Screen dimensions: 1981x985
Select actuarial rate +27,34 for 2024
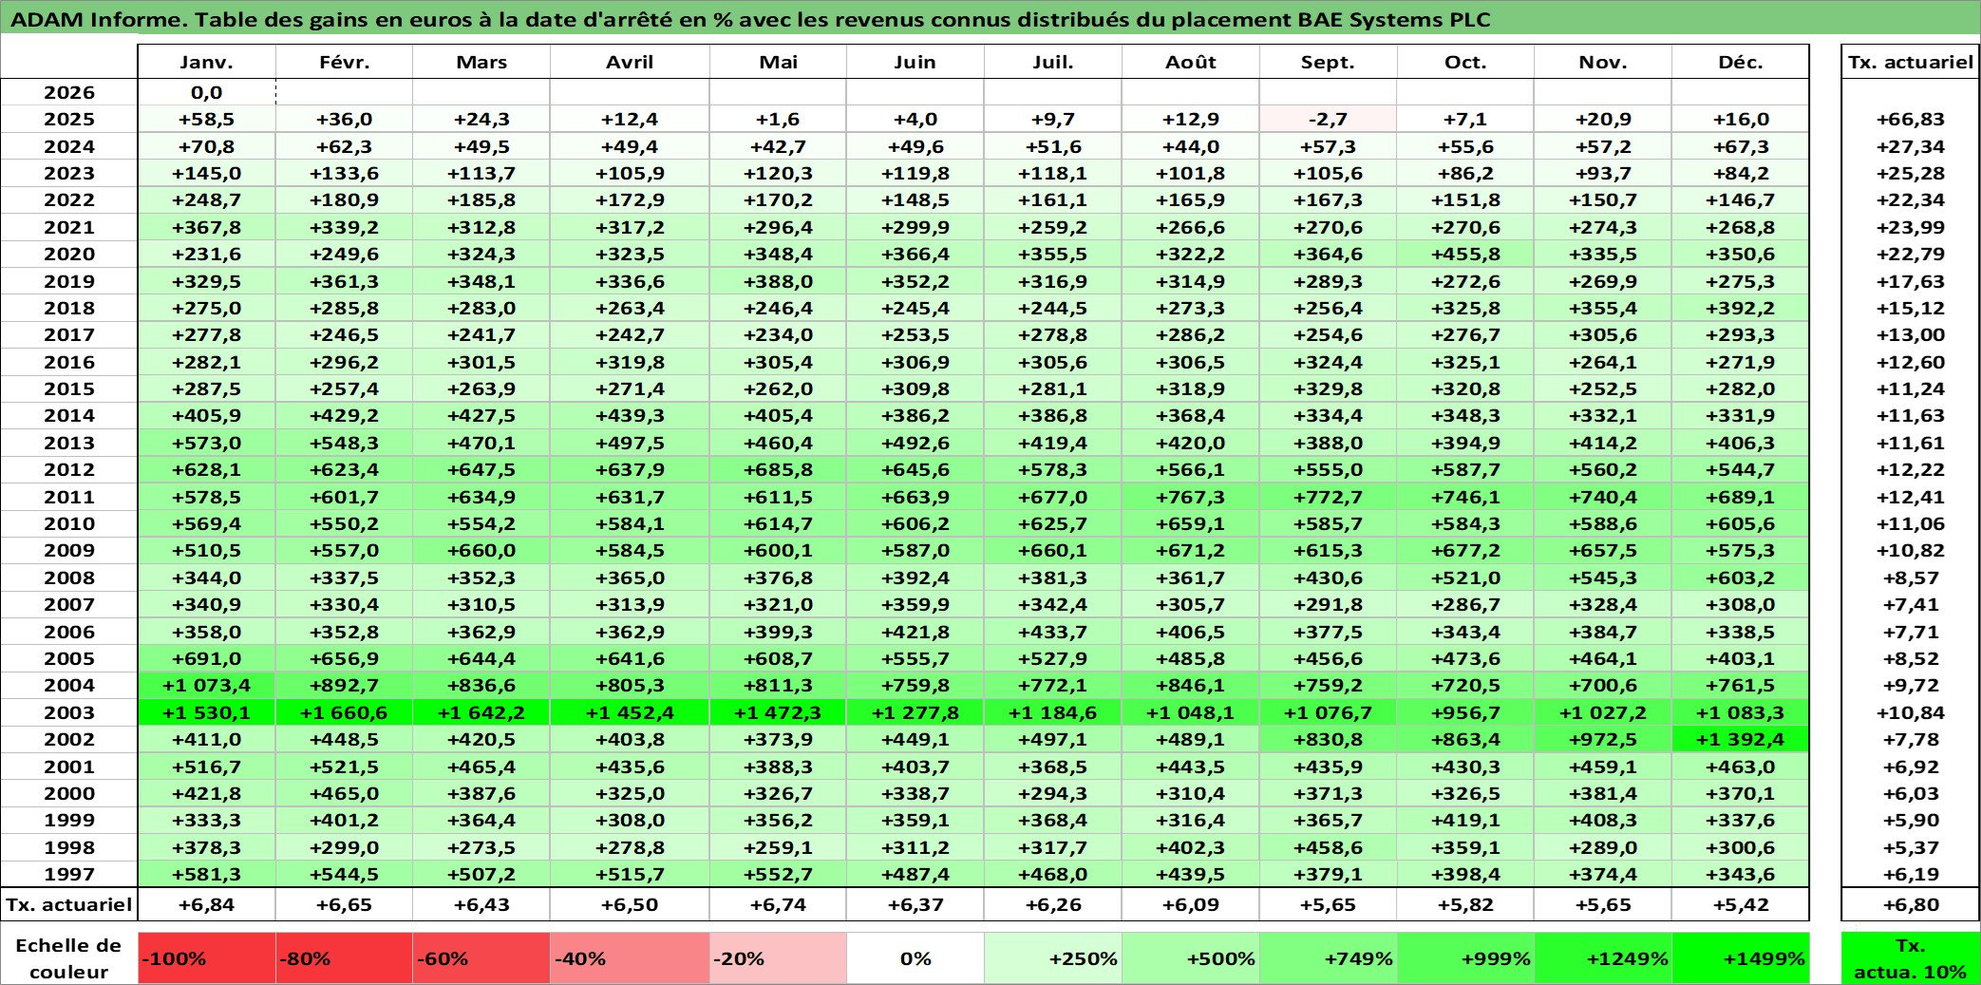(1911, 146)
